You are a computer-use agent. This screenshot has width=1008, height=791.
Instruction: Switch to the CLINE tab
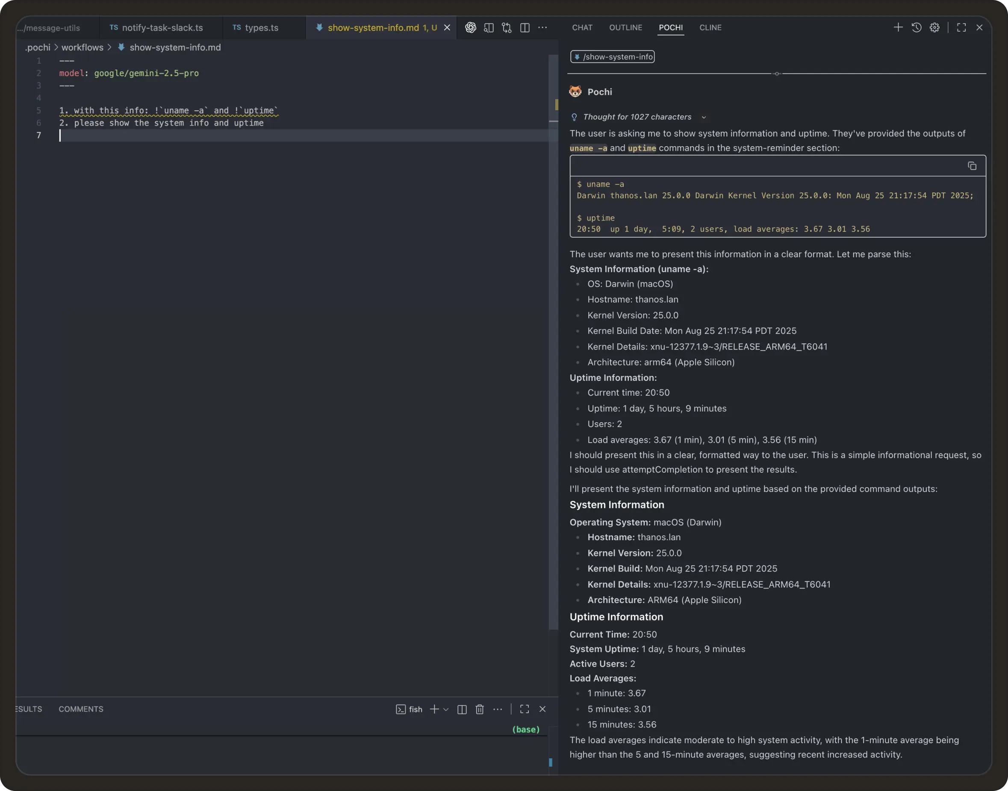tap(710, 27)
